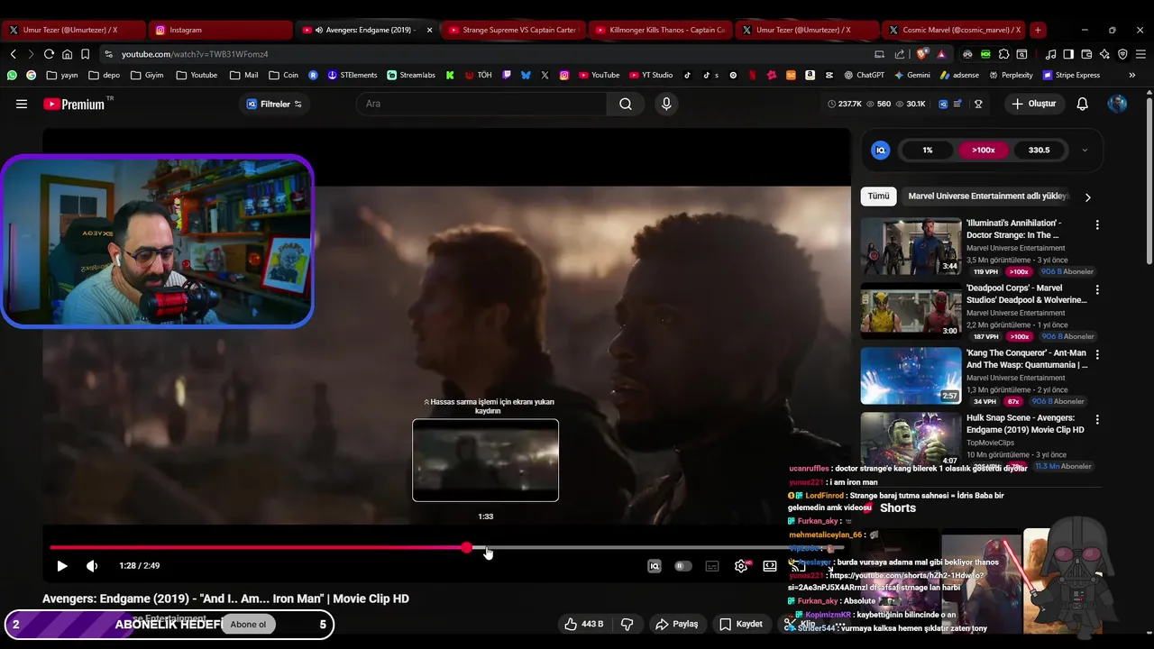Click the video play button
The width and height of the screenshot is (1154, 649).
(61, 566)
